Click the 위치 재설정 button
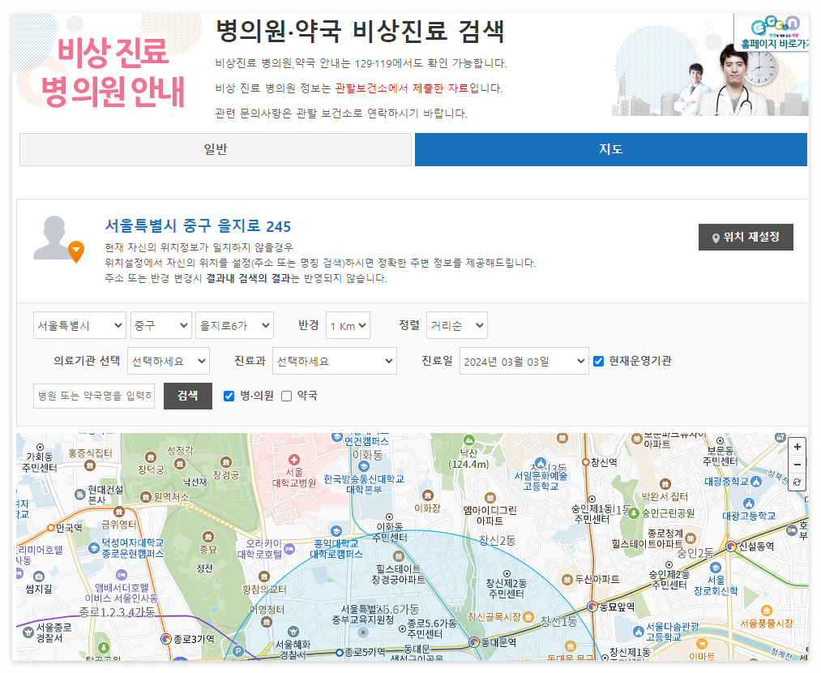This screenshot has width=821, height=673. [746, 238]
